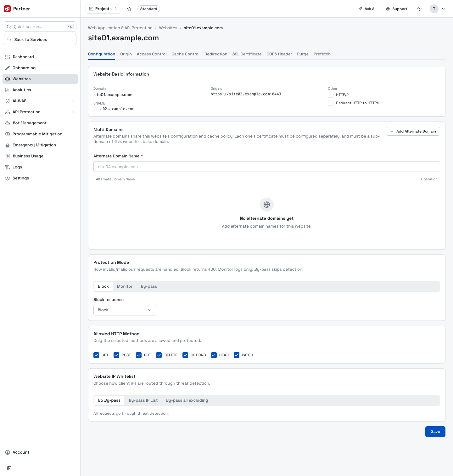Screen dimensions: 453x476
Task: Click the favorite star icon
Action: click(x=129, y=9)
